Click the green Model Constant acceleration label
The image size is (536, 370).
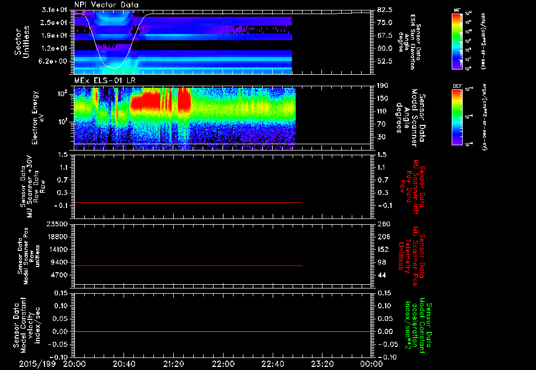coord(418,326)
